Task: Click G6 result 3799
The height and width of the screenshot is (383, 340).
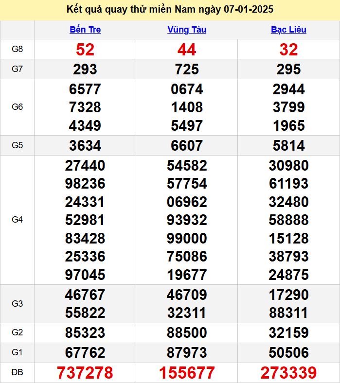Action: [288, 107]
